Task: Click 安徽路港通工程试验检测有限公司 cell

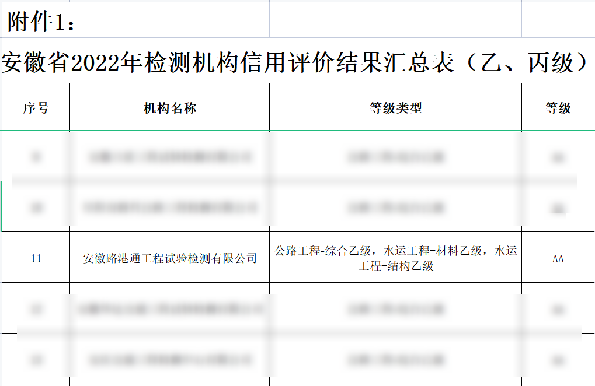Action: tap(170, 258)
